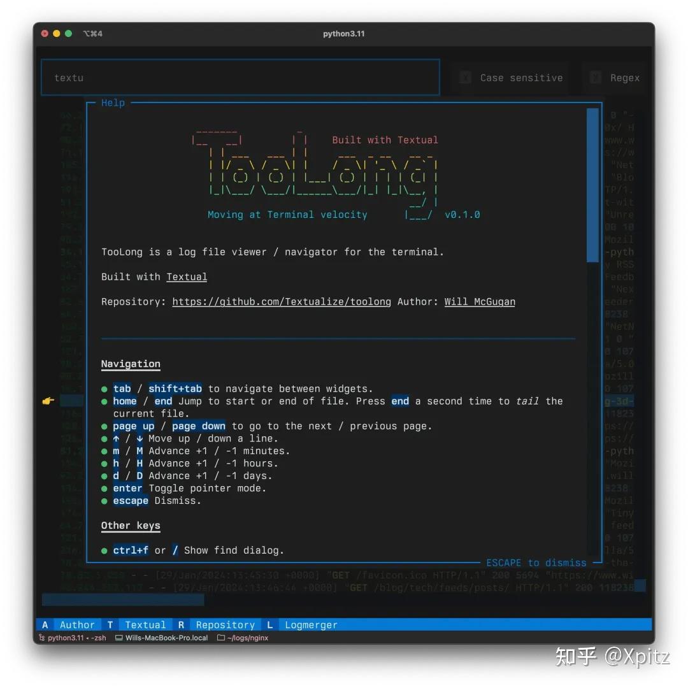
Task: Click the "page down" key label
Action: [199, 426]
